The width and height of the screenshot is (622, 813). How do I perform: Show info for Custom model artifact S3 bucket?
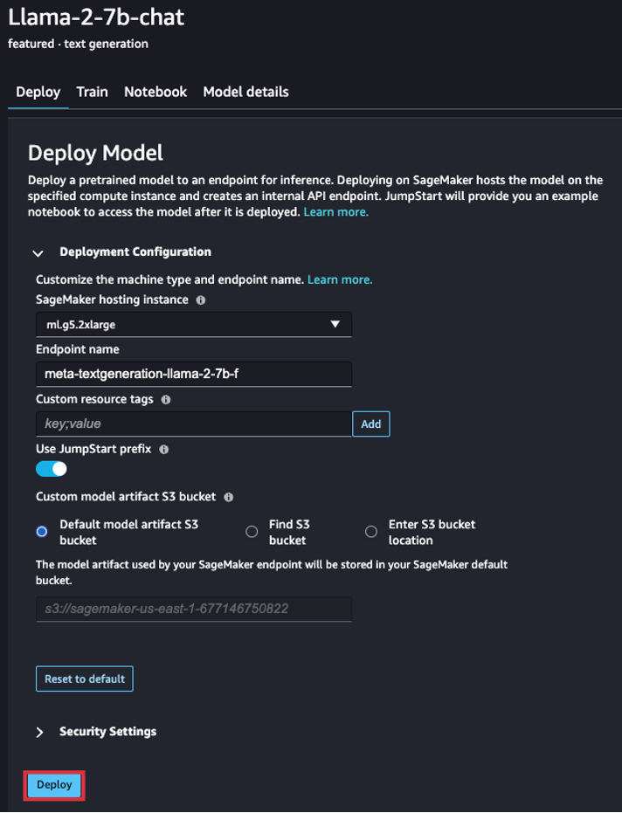[x=229, y=497]
